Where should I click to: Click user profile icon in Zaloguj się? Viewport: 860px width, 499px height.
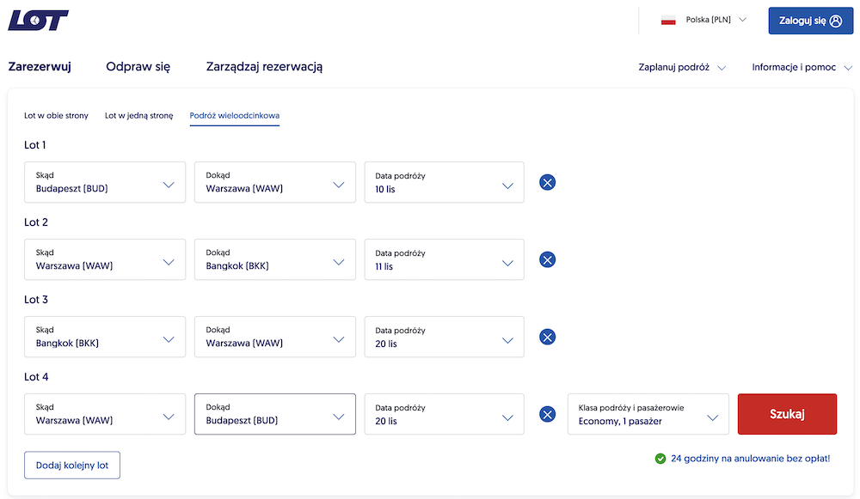(836, 21)
